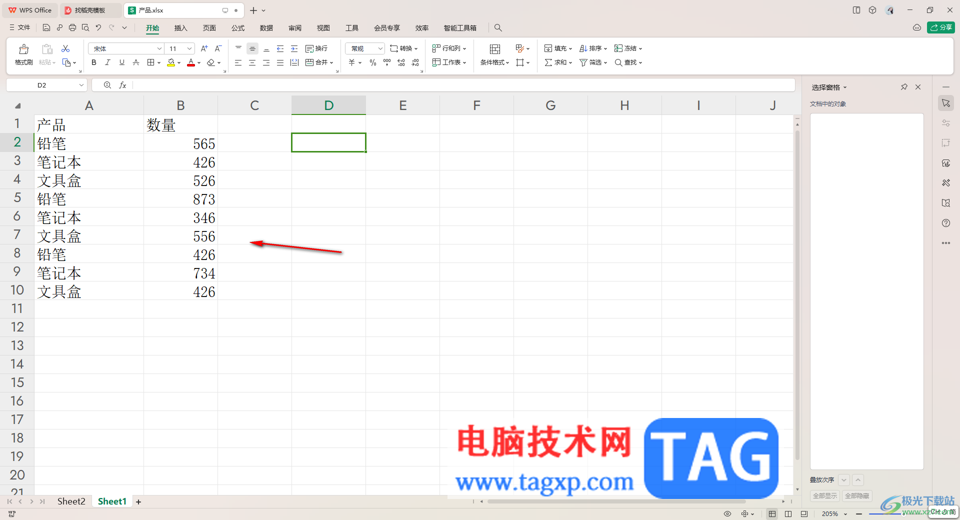960x520 pixels.
Task: Click the fx insert function icon
Action: pyautogui.click(x=122, y=85)
